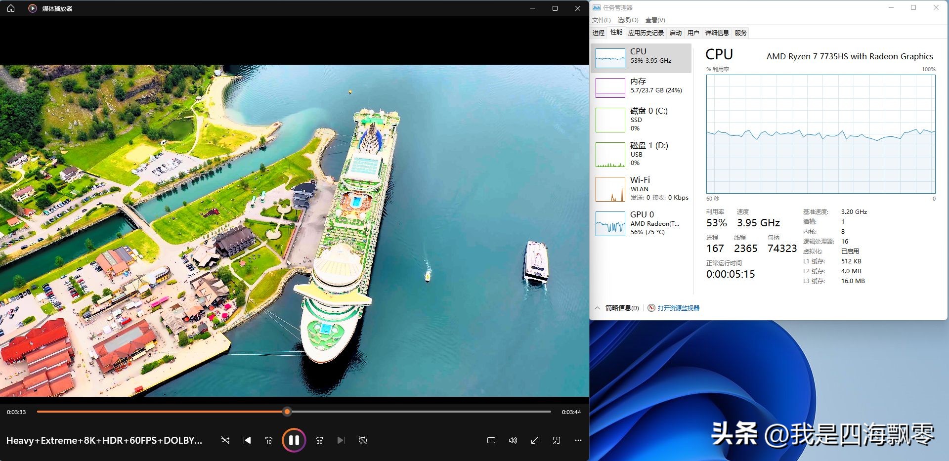Screen dimensions: 949x461
Task: Open the volume control
Action: click(x=513, y=440)
